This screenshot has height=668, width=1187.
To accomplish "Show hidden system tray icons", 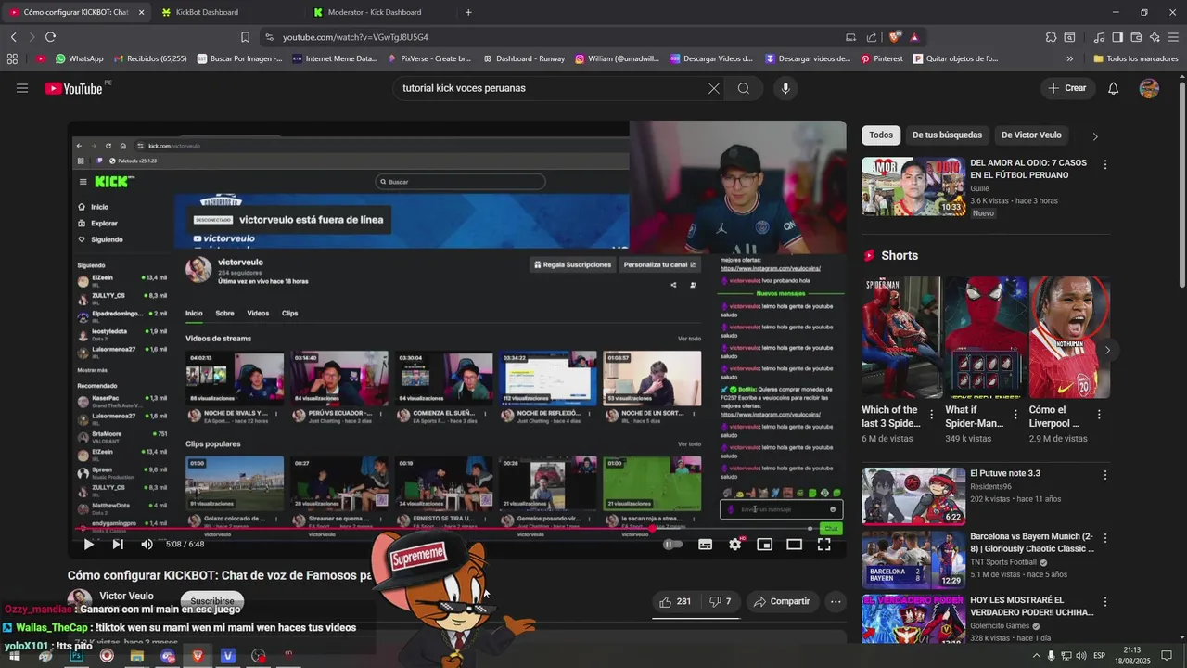I will pyautogui.click(x=1037, y=656).
